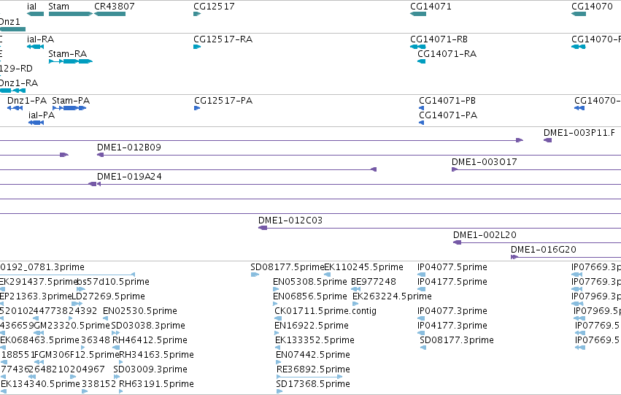Select the Dnz1-PA protein label
621x395 pixels.
coord(27,101)
